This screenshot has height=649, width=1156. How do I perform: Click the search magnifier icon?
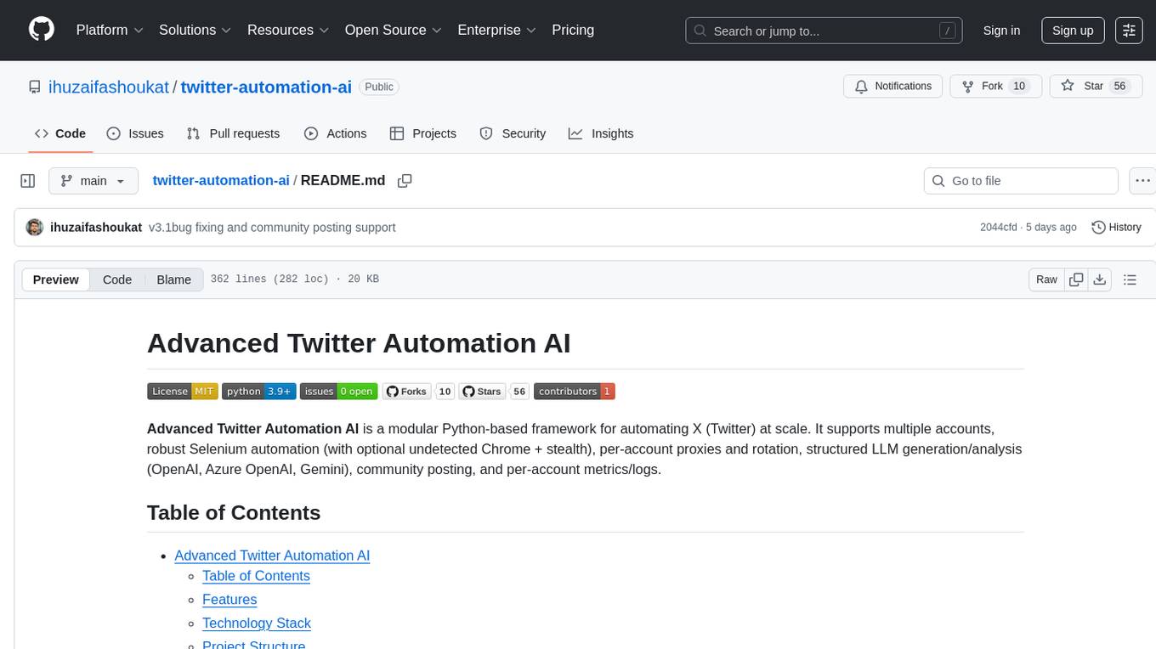tap(700, 31)
